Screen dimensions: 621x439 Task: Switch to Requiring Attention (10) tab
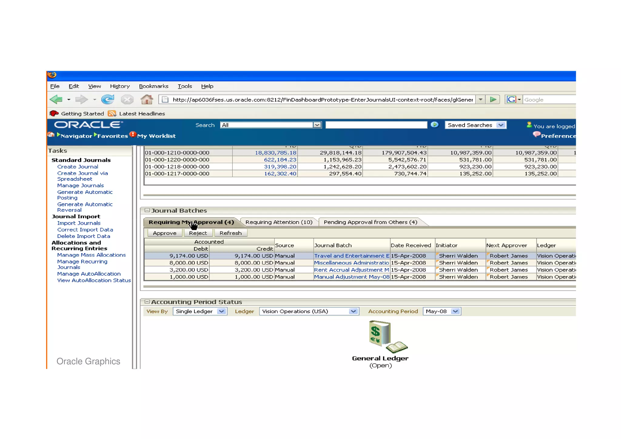coord(279,222)
